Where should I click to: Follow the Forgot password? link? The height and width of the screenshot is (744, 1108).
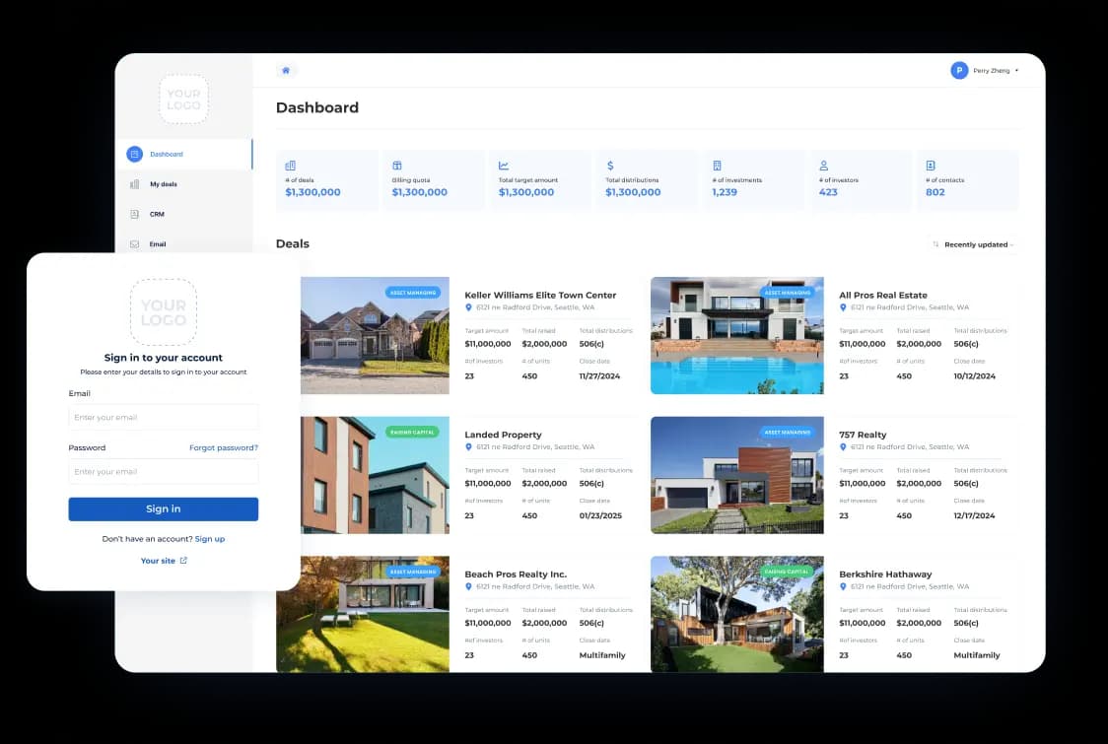pyautogui.click(x=224, y=447)
